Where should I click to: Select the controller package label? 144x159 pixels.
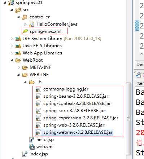coord(40,17)
